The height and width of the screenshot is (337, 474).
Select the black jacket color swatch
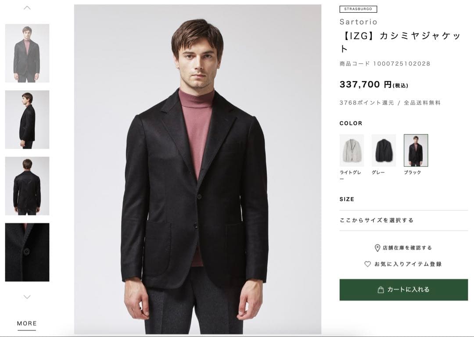click(416, 151)
